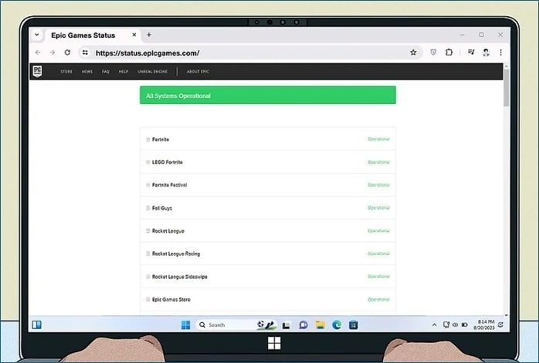Viewport: 539px width, 363px height.
Task: Expand the Fortnite status group
Action: [147, 139]
